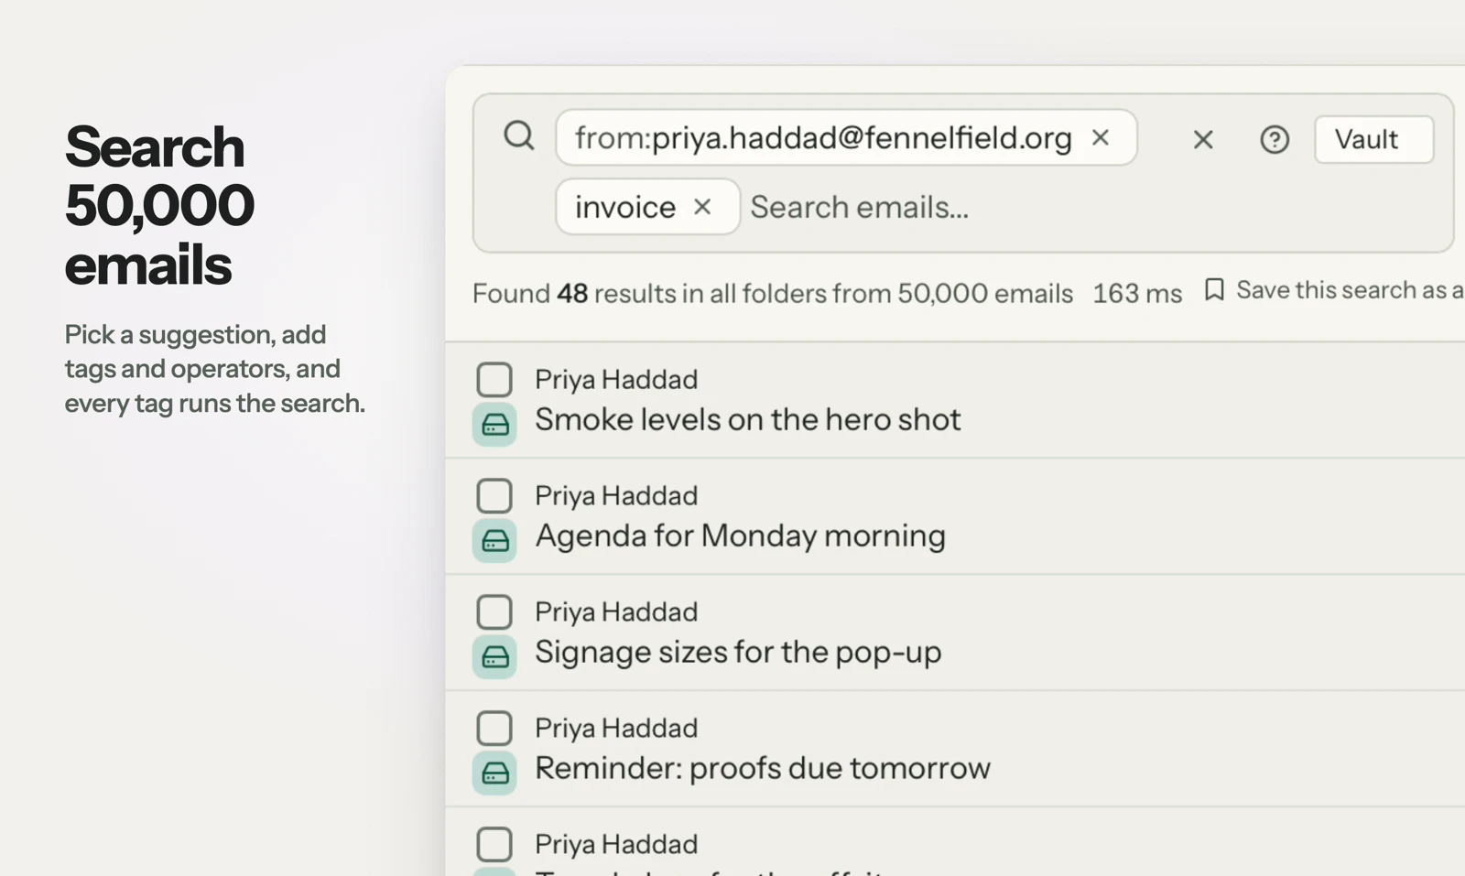
Task: Remove the invoice search tag
Action: click(x=702, y=207)
